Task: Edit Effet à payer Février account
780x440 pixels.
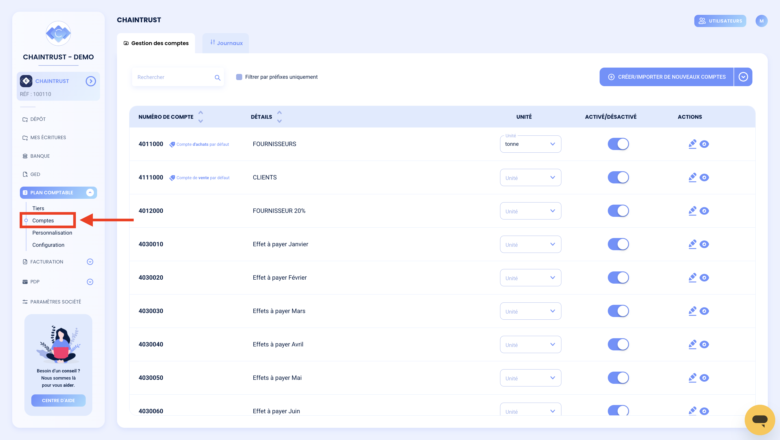Action: pyautogui.click(x=692, y=278)
